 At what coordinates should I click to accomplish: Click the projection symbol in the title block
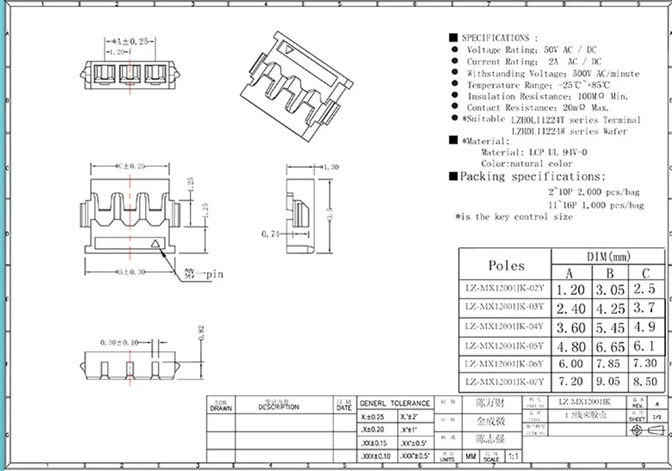pyautogui.click(x=648, y=430)
